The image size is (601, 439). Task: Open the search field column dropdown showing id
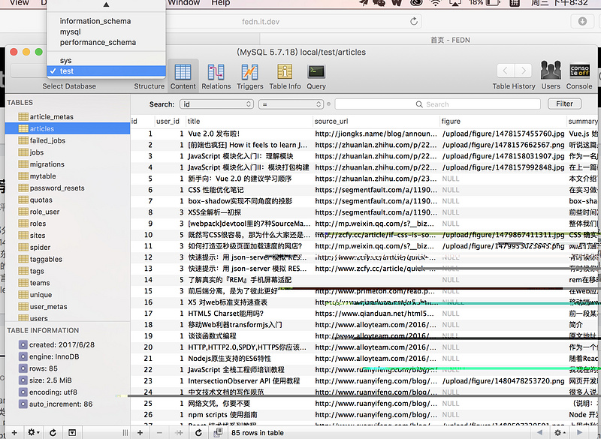(x=216, y=104)
